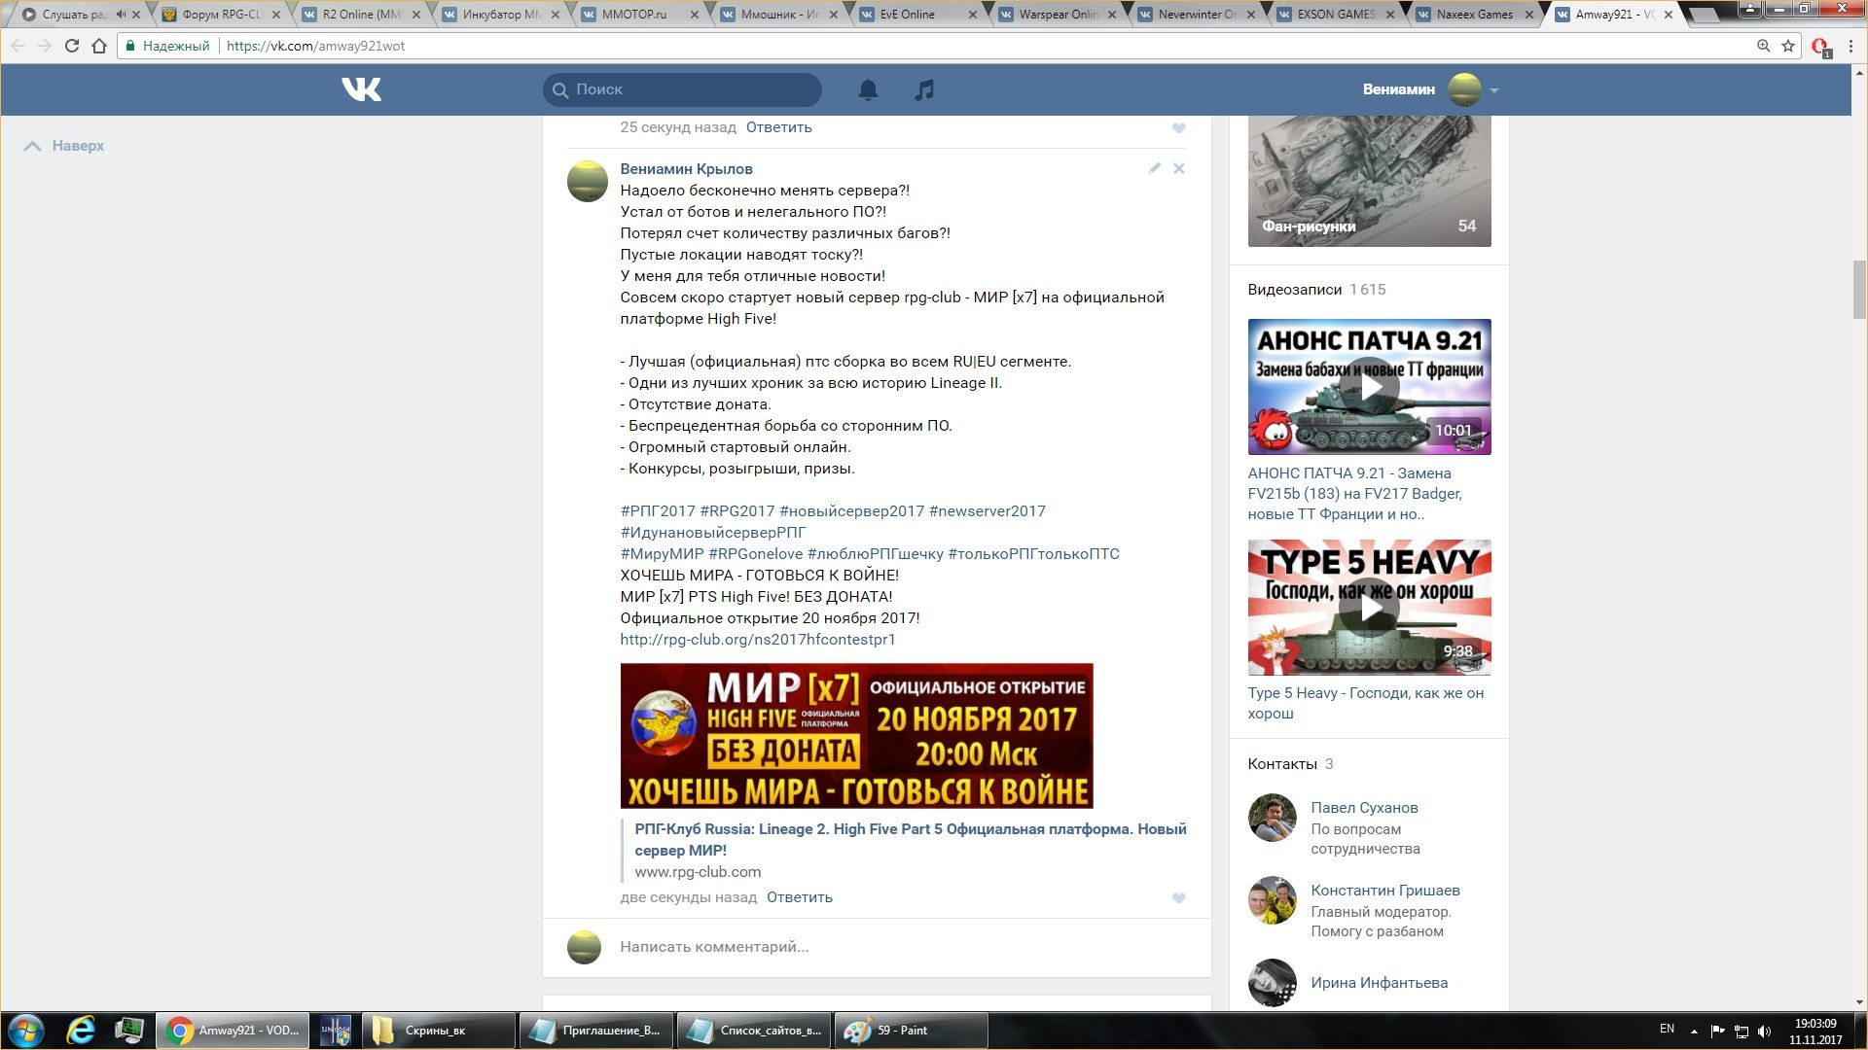Delete comment with the X icon
The width and height of the screenshot is (1868, 1050).
pos(1178,168)
